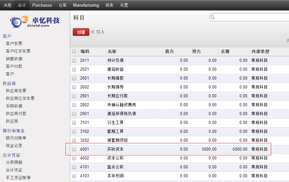Open the Manufacturing menu

click(86, 5)
